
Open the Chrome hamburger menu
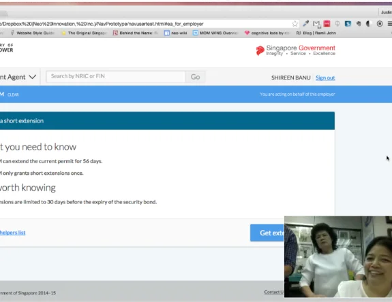389,24
